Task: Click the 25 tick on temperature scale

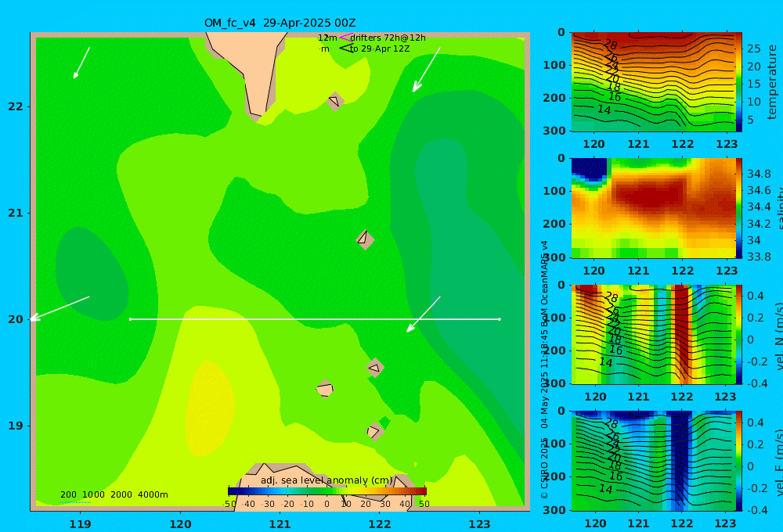Action: 753,49
